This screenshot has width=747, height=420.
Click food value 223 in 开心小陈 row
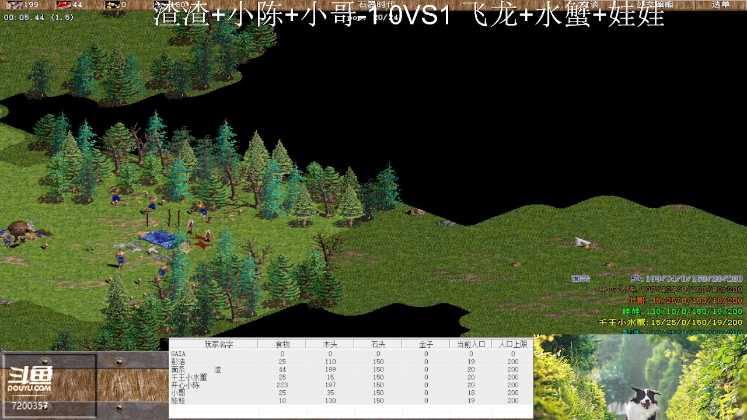(282, 385)
